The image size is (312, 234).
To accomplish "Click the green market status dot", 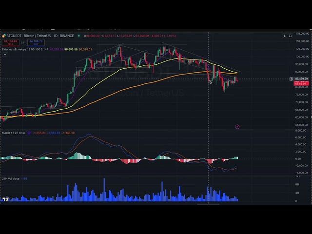I will tap(79, 36).
